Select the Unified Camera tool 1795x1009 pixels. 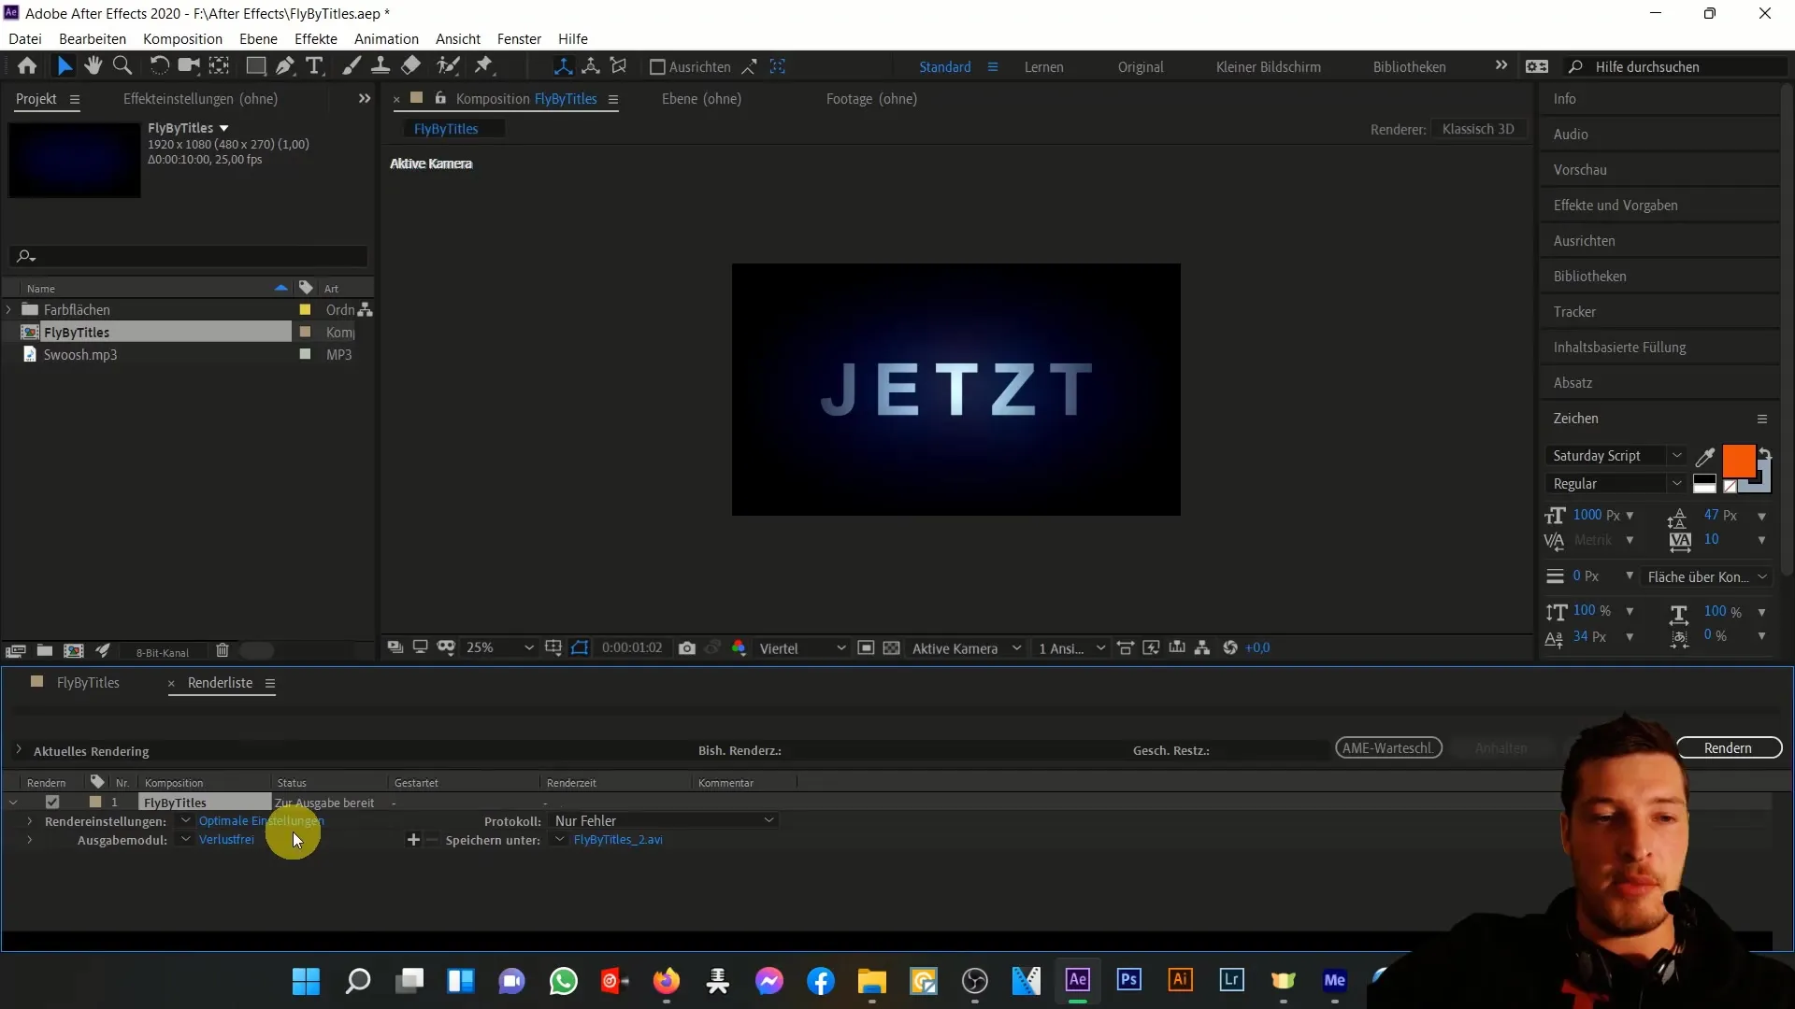pos(189,66)
